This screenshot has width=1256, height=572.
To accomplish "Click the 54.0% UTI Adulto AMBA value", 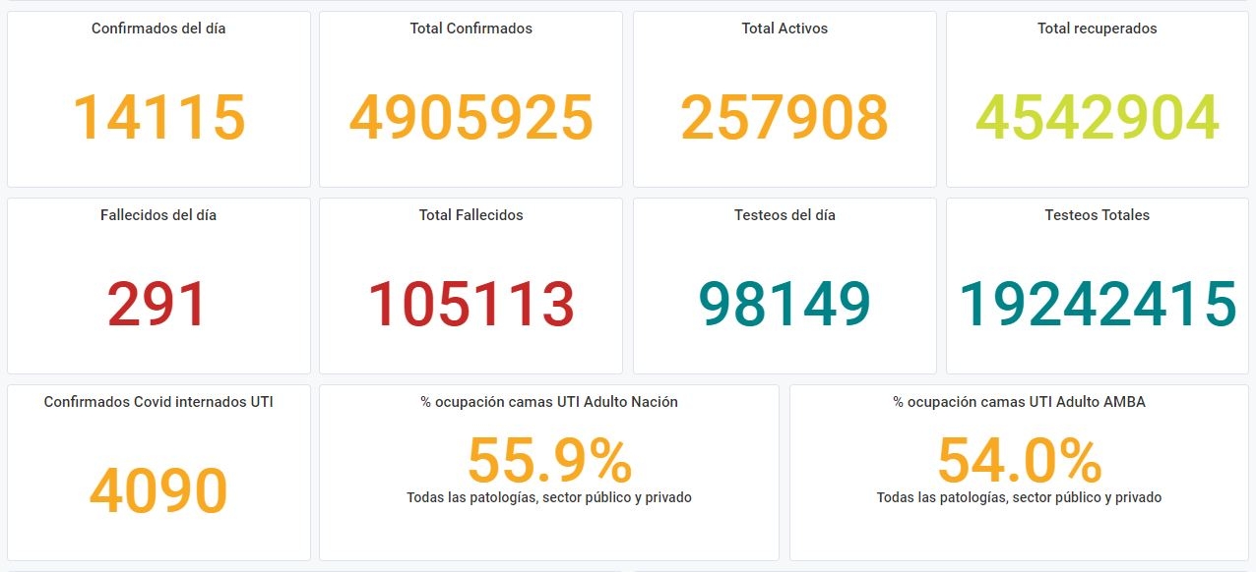I will click(x=1020, y=460).
